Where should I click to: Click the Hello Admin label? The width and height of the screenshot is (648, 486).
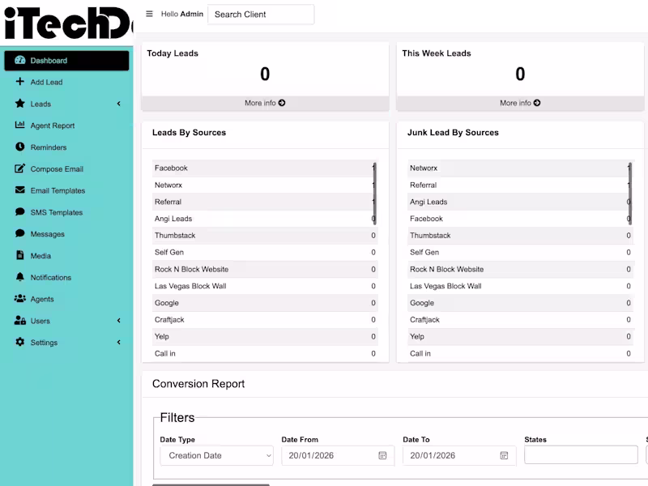click(181, 14)
